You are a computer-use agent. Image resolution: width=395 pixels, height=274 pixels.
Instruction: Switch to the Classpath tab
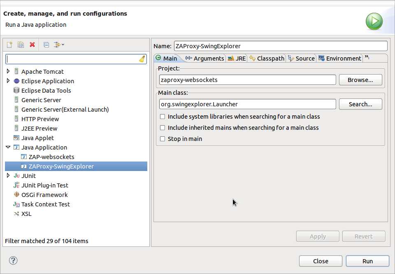(x=267, y=58)
